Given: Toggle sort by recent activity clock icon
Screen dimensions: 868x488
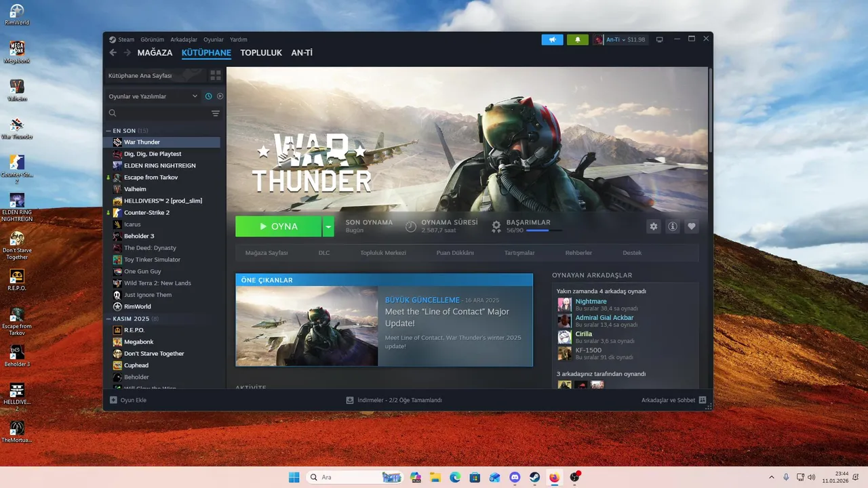Looking at the screenshot, I should click(209, 96).
